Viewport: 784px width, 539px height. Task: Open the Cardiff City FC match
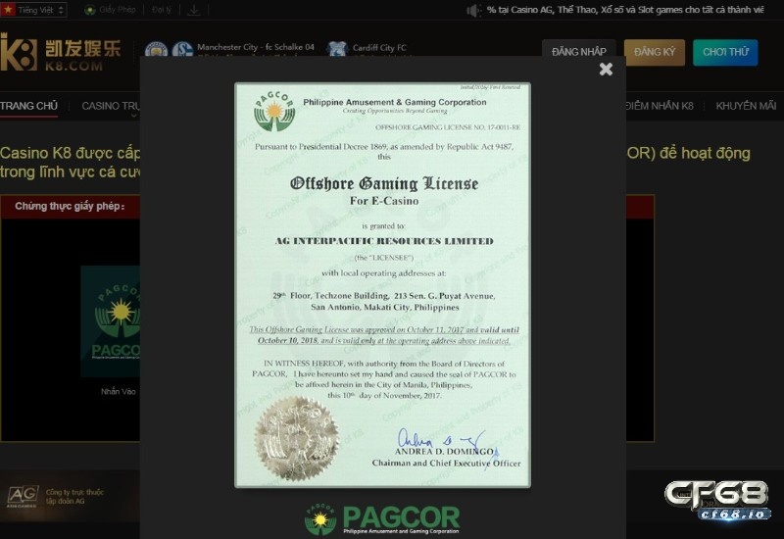[x=379, y=48]
